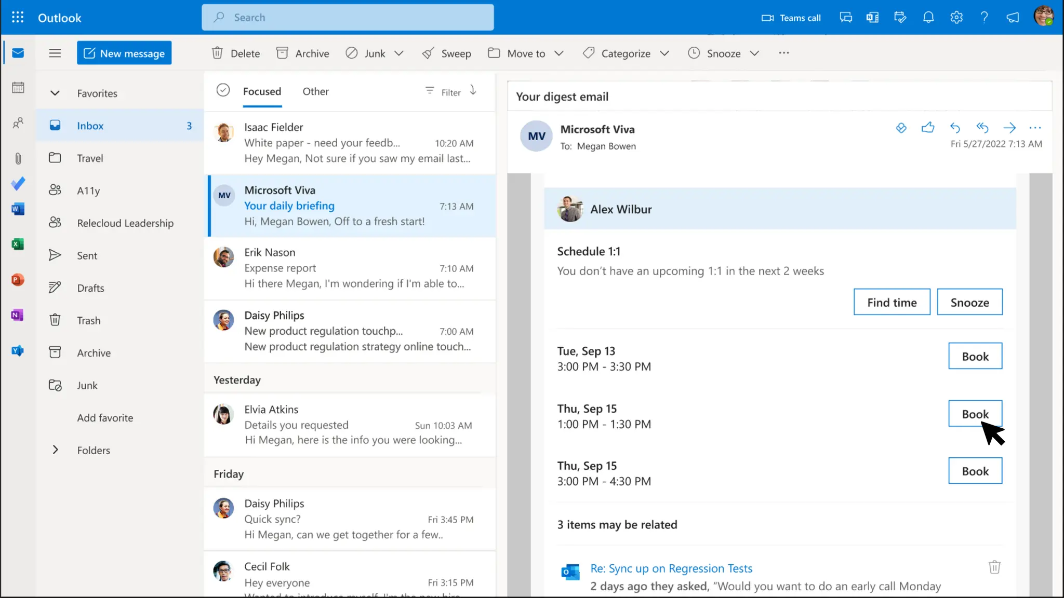The width and height of the screenshot is (1064, 598).
Task: Launch Excel from the app rail
Action: pos(18,244)
